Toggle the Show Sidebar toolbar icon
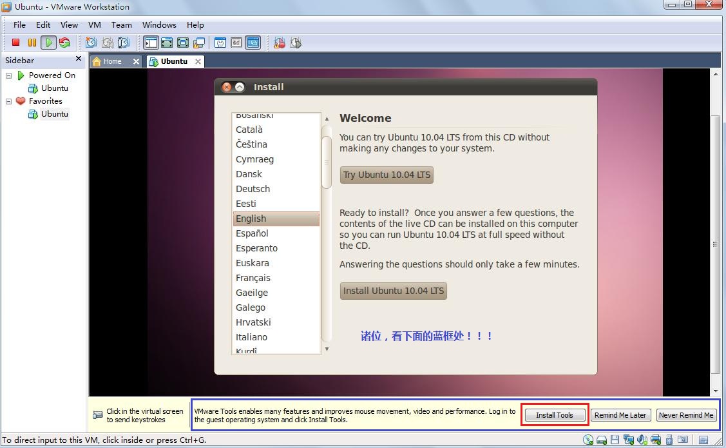The image size is (726, 448). (x=151, y=43)
